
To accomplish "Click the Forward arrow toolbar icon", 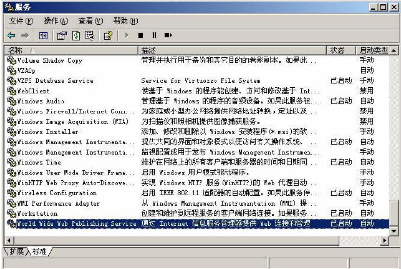I will pos(25,35).
